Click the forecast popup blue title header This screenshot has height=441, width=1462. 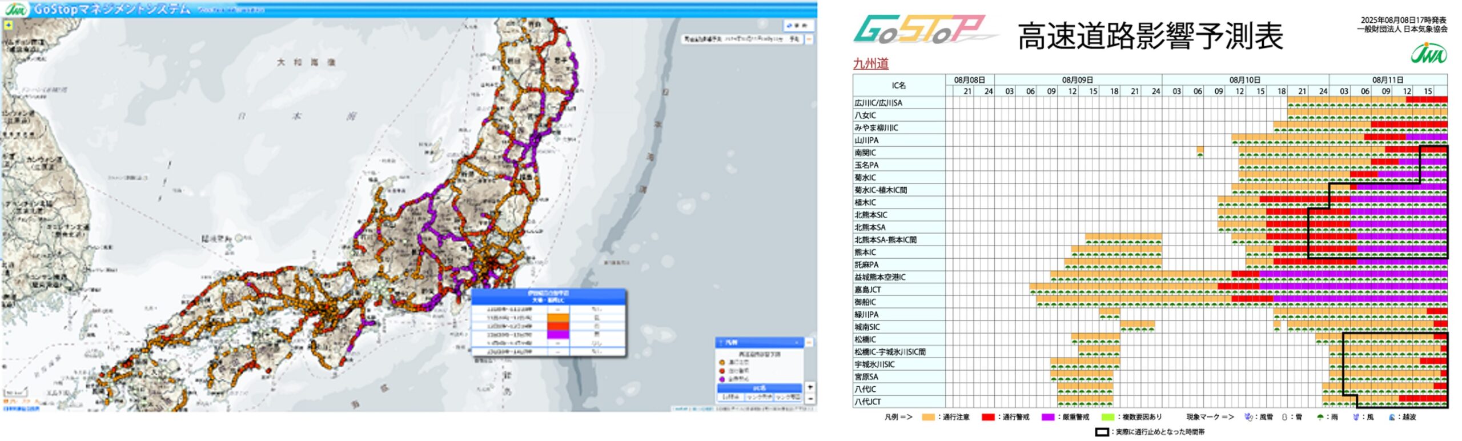(x=549, y=296)
